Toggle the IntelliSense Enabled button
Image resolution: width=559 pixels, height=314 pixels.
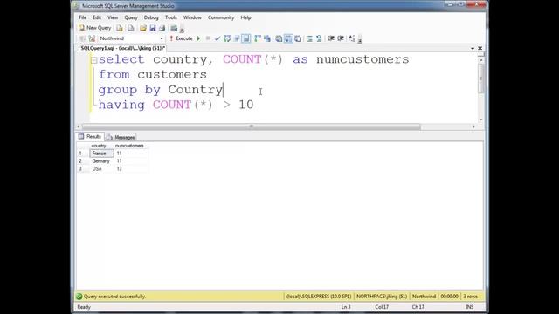pos(246,38)
